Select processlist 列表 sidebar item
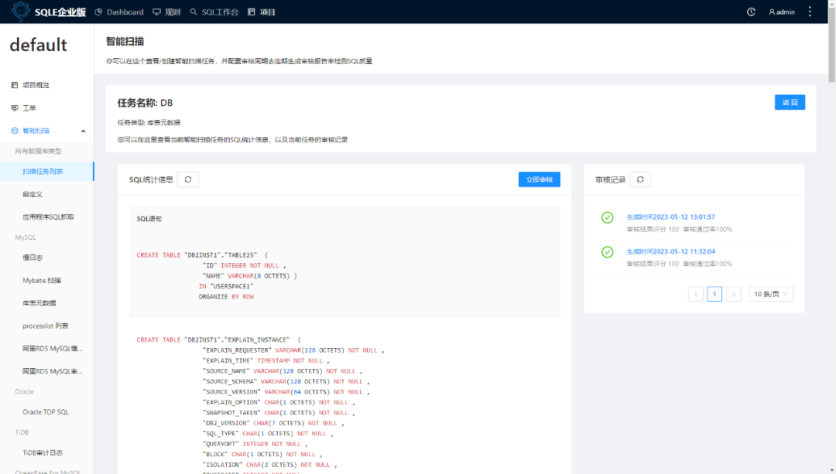Image resolution: width=836 pixels, height=474 pixels. point(47,326)
